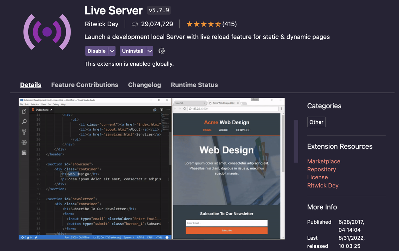Open the Manage gear icon menu
399x251 pixels.
(x=162, y=51)
